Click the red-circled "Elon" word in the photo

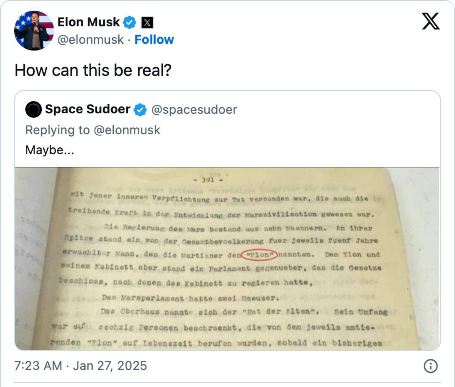(260, 255)
